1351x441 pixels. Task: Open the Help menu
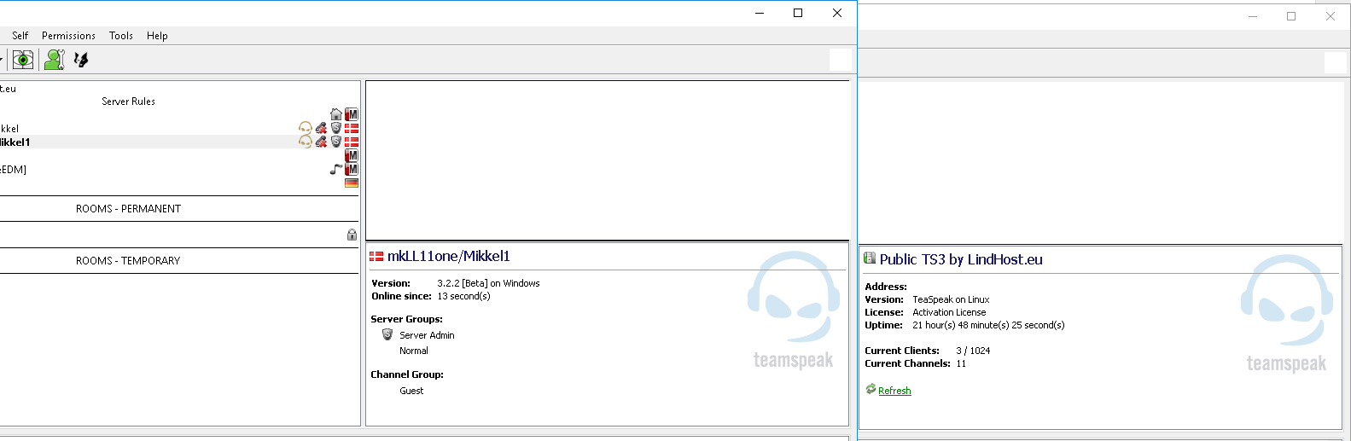click(x=157, y=36)
